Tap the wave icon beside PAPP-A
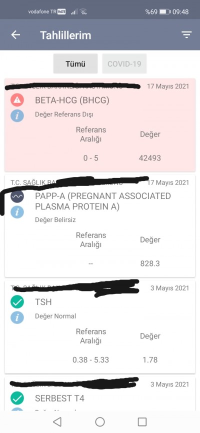This screenshot has width=200, height=433. click(17, 196)
